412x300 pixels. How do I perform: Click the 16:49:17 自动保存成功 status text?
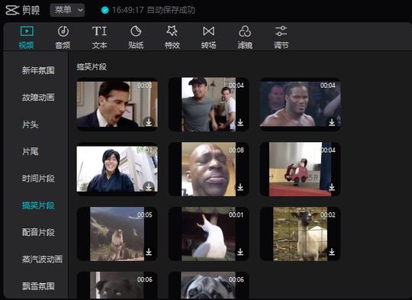[153, 10]
